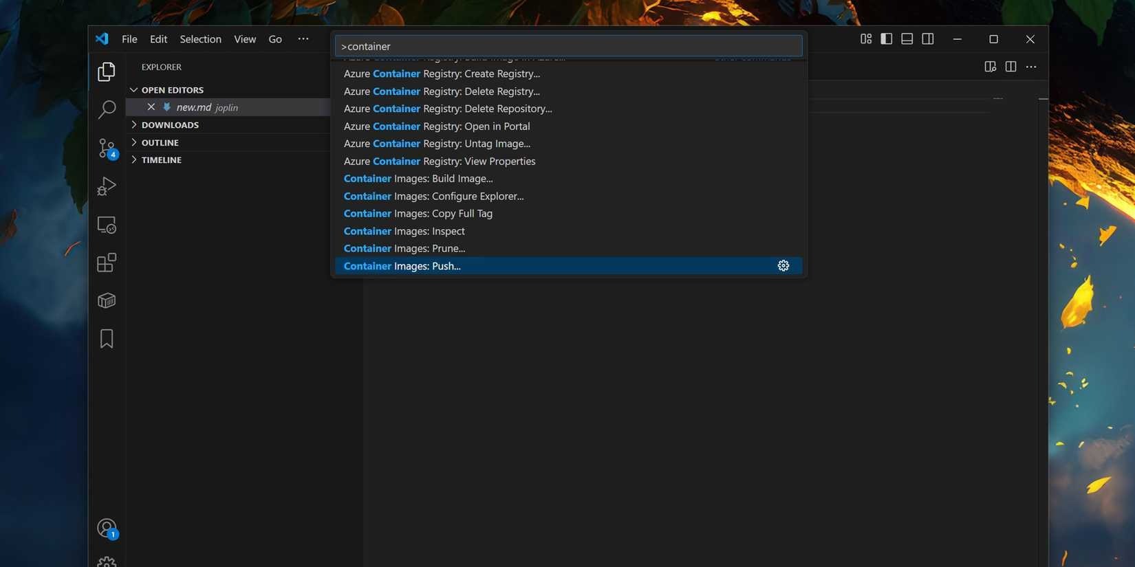Run Container Images: Push command
This screenshot has width=1135, height=567.
[568, 266]
